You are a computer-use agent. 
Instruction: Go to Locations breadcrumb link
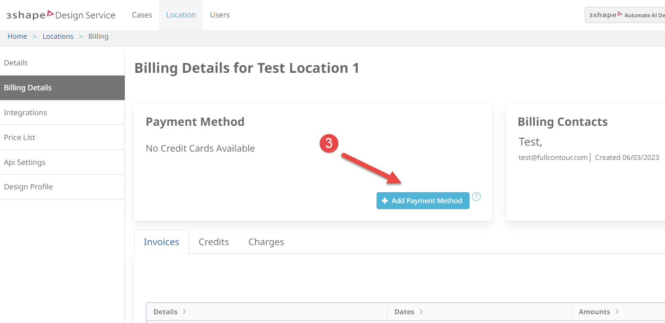coord(58,36)
